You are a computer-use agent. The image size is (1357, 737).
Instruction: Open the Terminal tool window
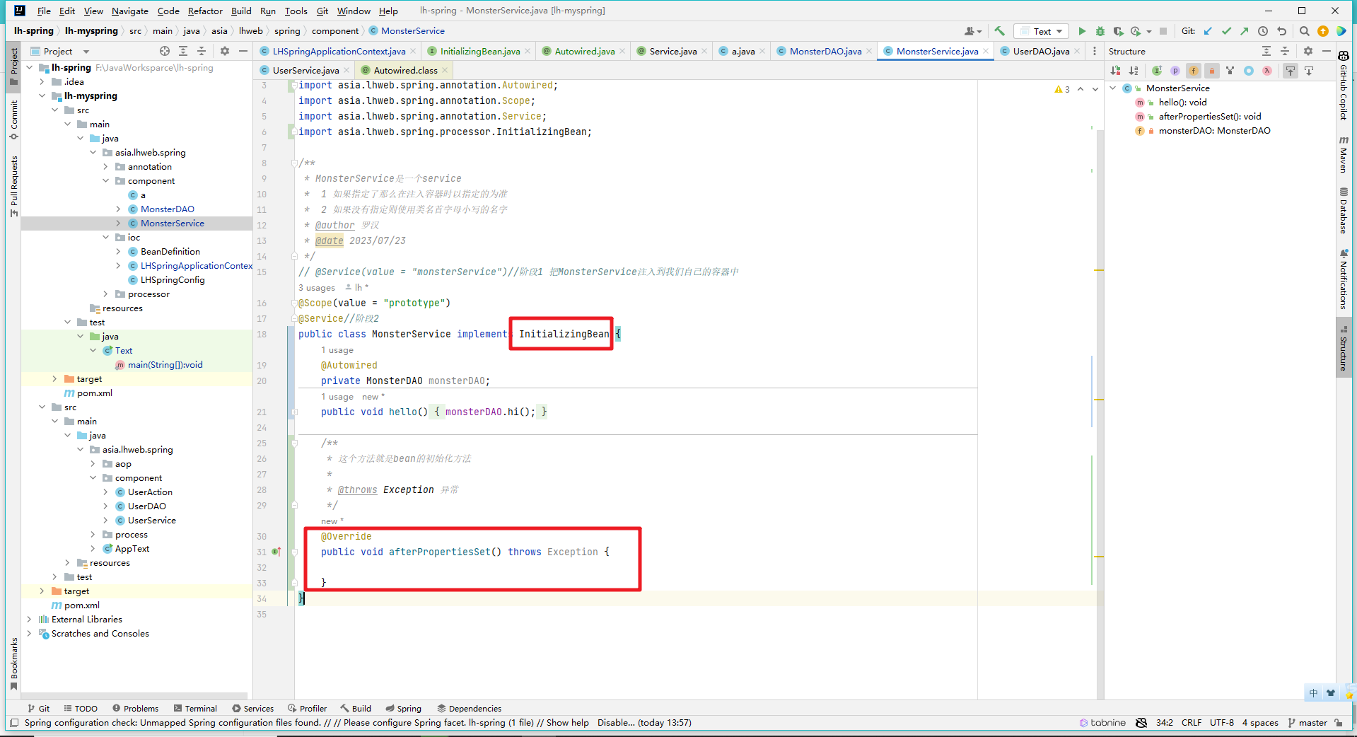coord(195,709)
